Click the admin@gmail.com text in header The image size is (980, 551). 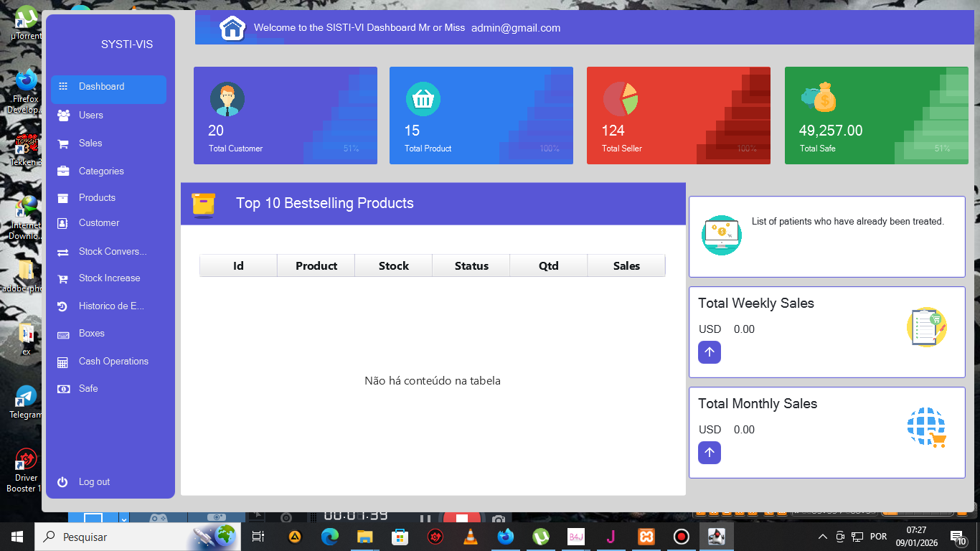pyautogui.click(x=516, y=28)
